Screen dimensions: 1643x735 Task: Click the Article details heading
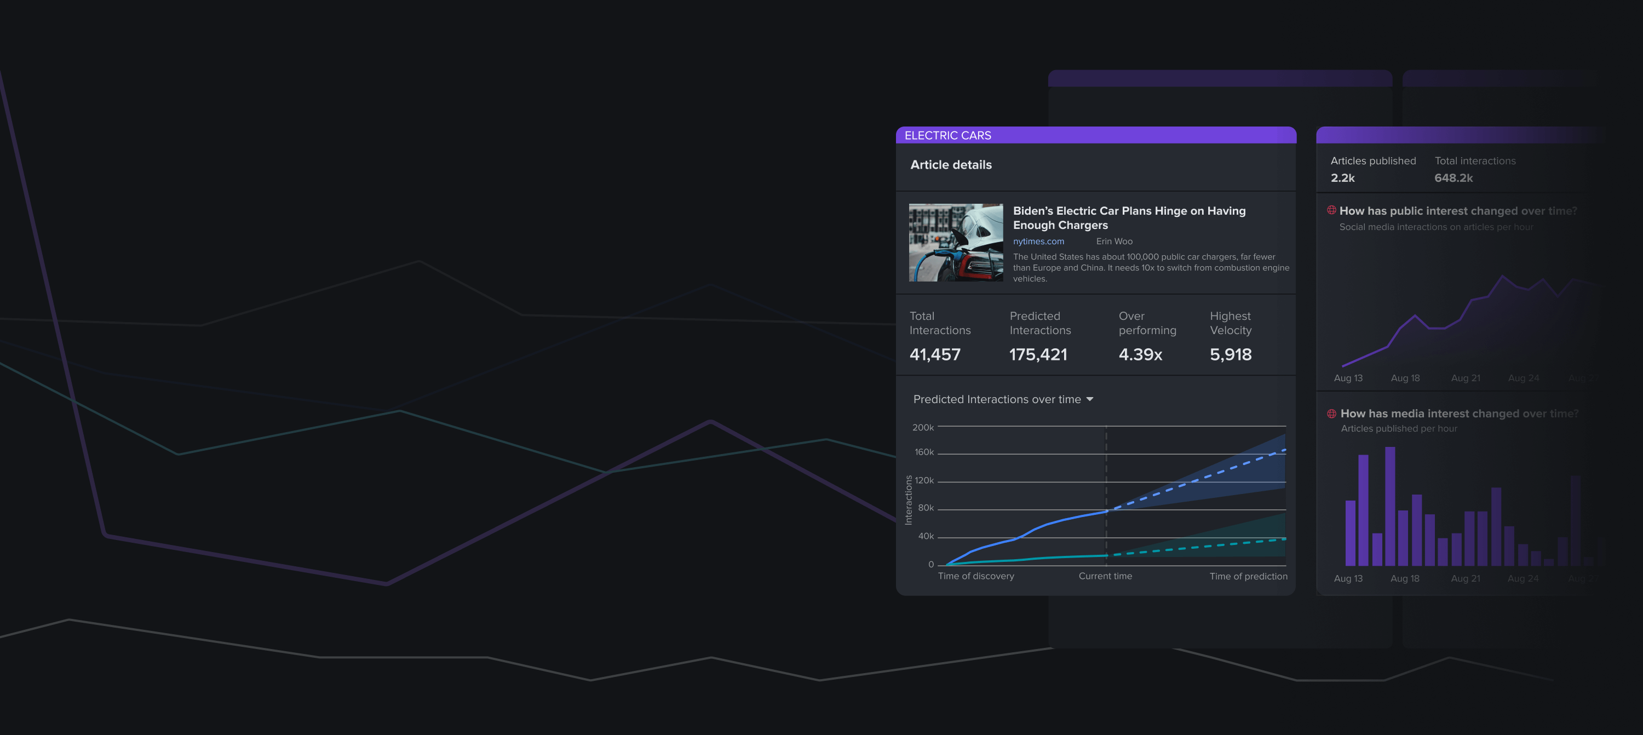(x=950, y=165)
